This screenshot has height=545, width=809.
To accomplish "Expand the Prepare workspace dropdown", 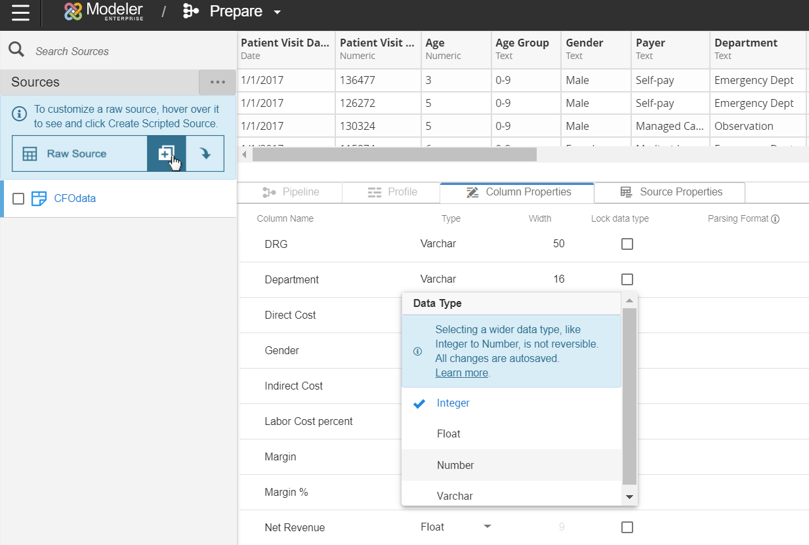I will pyautogui.click(x=277, y=12).
